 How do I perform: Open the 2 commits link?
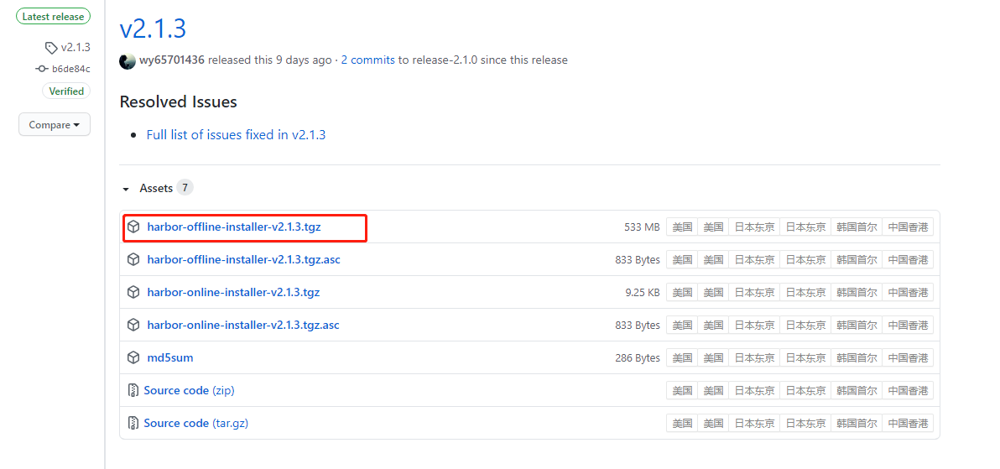368,60
